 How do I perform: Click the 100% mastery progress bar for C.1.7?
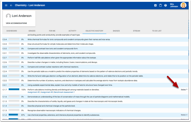coord(14,90)
